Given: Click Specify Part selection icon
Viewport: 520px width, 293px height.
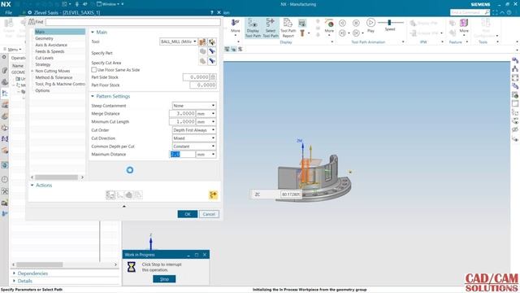Looking at the screenshot, I should point(202,51).
